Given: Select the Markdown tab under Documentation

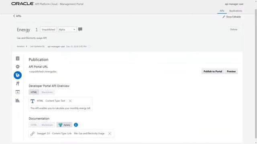Looking at the screenshot, I should point(47,125).
